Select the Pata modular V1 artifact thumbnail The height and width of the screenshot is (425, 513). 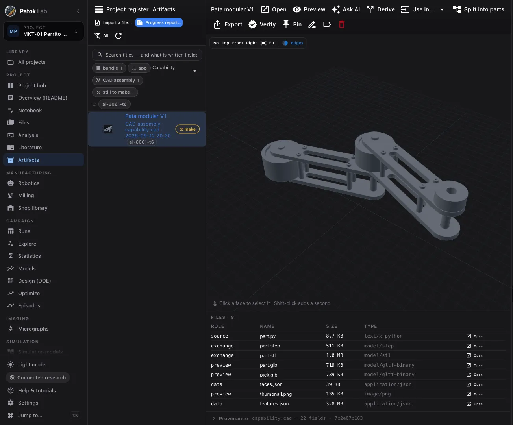(x=108, y=129)
